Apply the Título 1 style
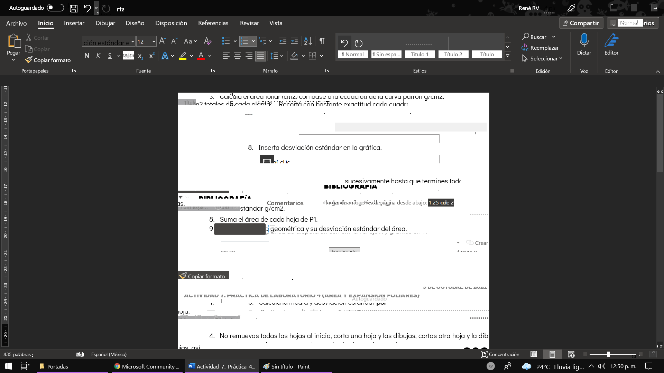The width and height of the screenshot is (664, 373). point(419,54)
